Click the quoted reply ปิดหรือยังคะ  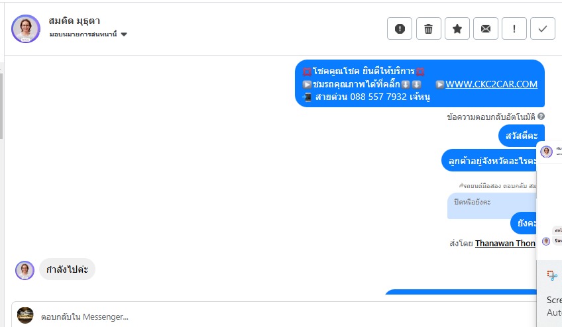click(492, 206)
